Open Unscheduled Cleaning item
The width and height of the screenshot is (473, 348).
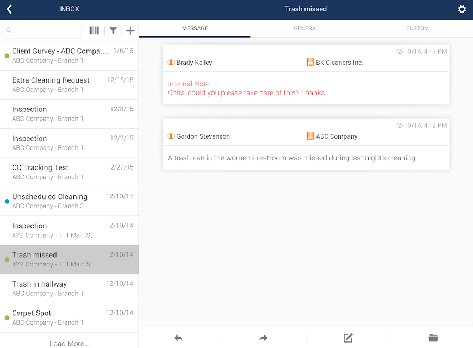(x=70, y=201)
